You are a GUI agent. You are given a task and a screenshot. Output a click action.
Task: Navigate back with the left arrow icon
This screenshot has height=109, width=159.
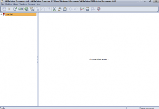71,9
